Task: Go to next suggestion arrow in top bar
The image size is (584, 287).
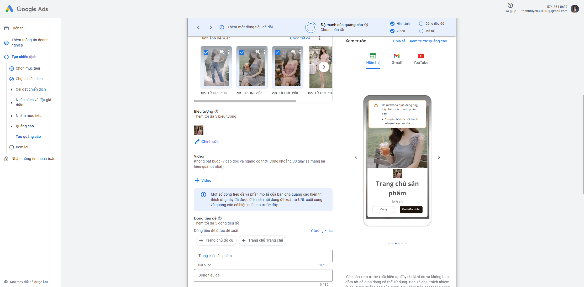Action: pos(211,27)
